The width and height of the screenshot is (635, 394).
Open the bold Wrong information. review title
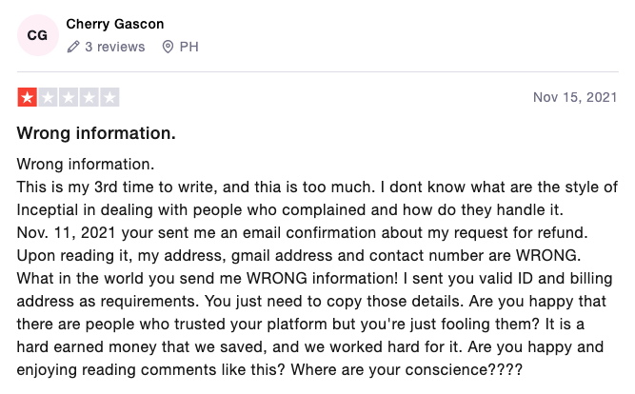tap(96, 133)
